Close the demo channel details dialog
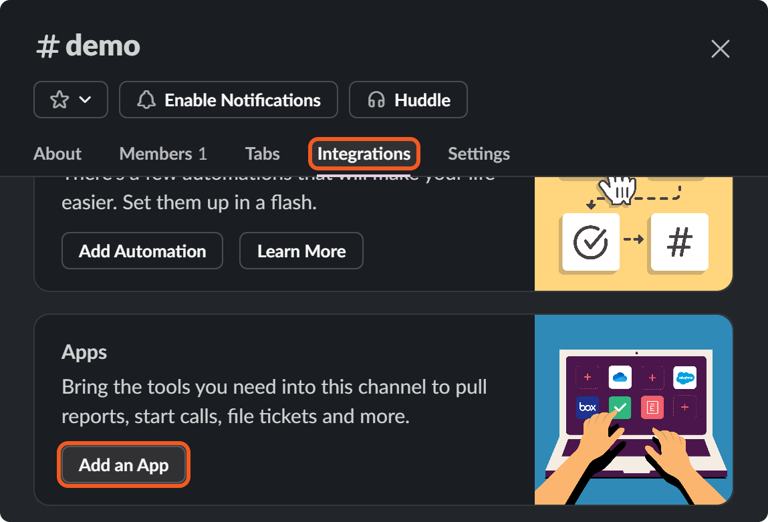This screenshot has height=522, width=768. tap(720, 49)
